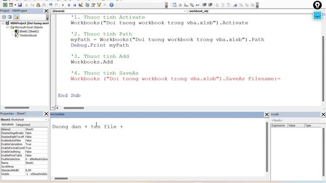Run the macro with the play icon
This screenshot has width=326, height=183.
coord(63,5)
